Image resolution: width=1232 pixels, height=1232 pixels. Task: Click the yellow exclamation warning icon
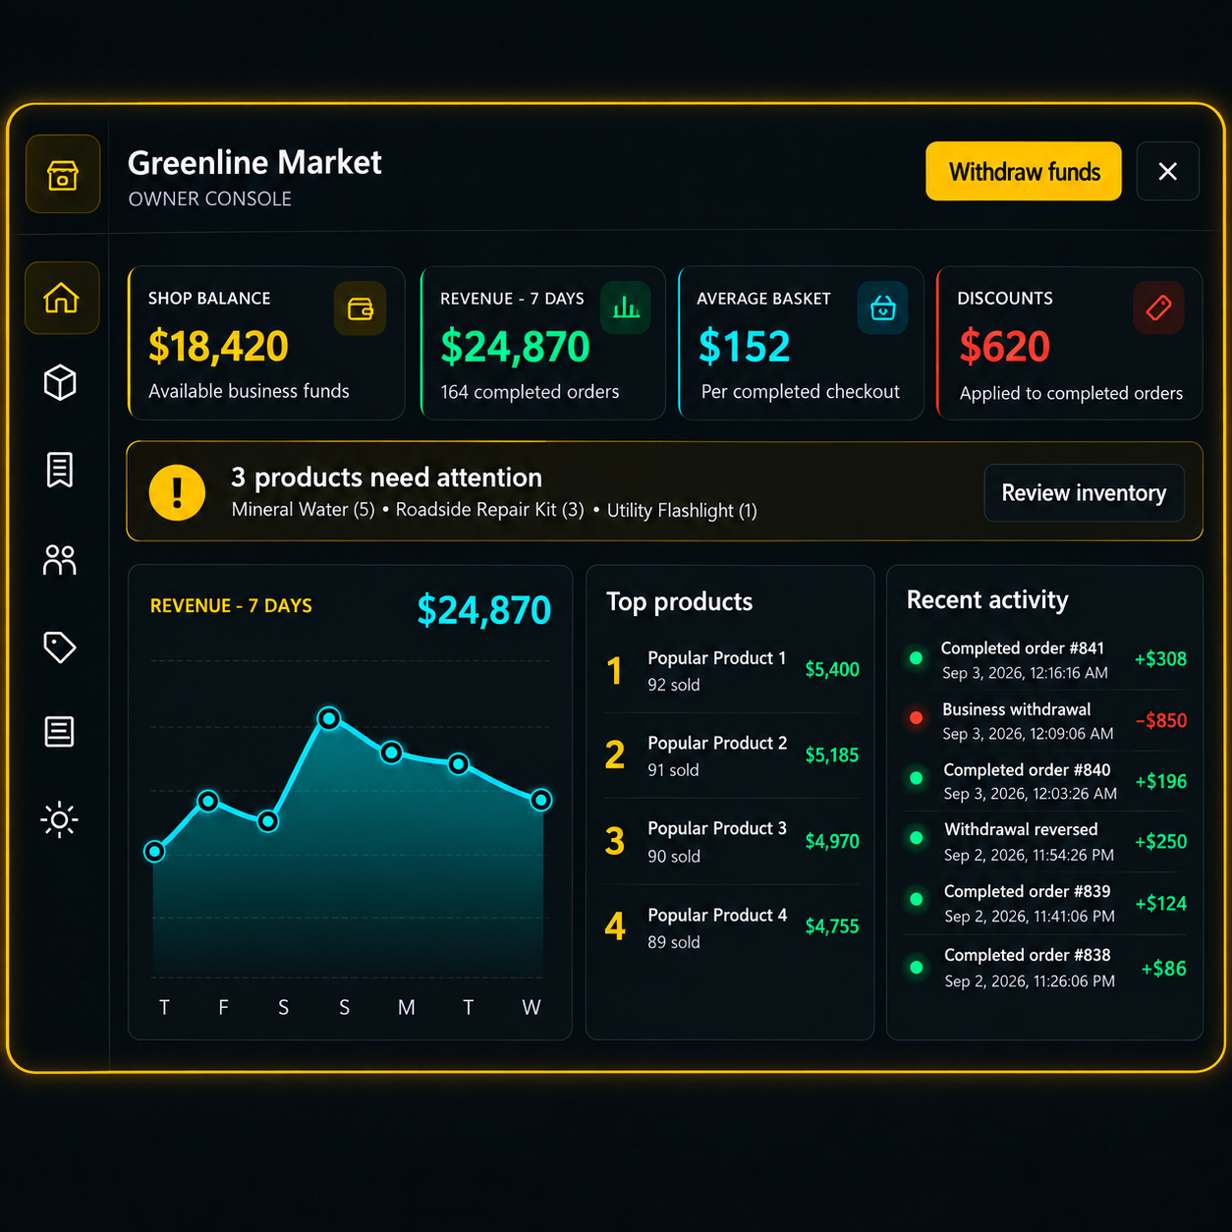click(x=177, y=492)
